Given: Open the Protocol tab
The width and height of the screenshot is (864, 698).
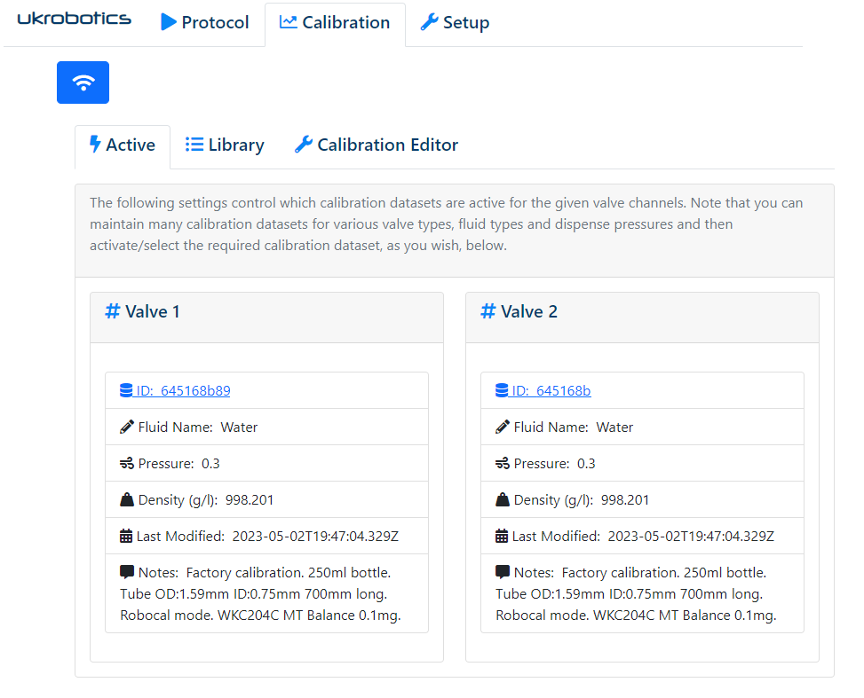Looking at the screenshot, I should pyautogui.click(x=205, y=23).
